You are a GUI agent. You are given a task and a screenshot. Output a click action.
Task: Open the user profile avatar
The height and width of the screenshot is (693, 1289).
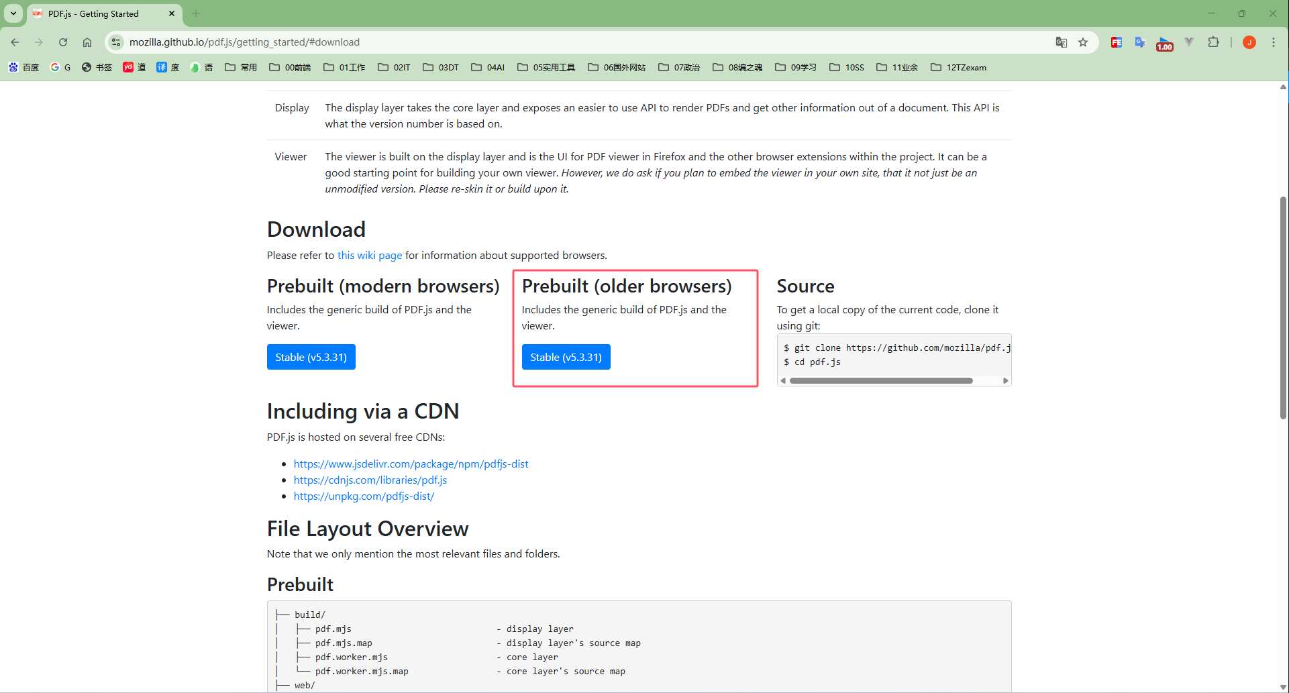(1249, 42)
